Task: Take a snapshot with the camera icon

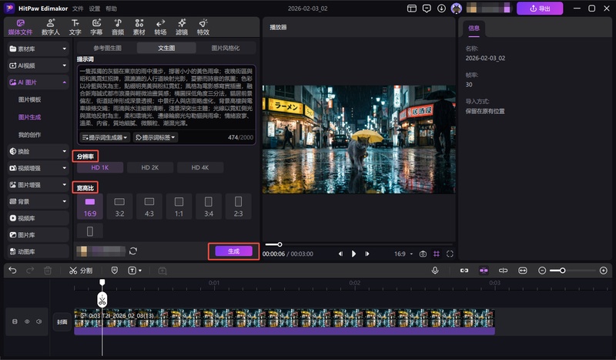Action: (423, 254)
